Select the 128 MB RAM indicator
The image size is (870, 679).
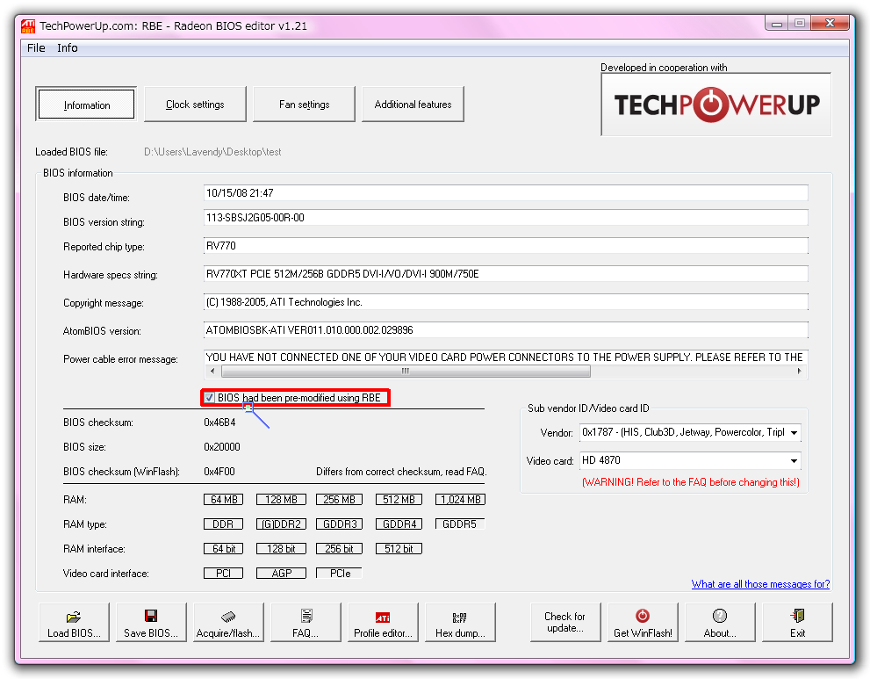pos(281,500)
